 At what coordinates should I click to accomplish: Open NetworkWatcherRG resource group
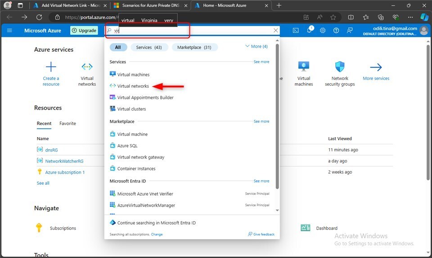[64, 161]
